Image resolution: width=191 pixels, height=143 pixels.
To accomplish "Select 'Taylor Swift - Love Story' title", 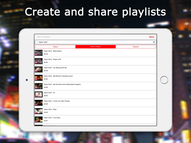I will (52, 118).
